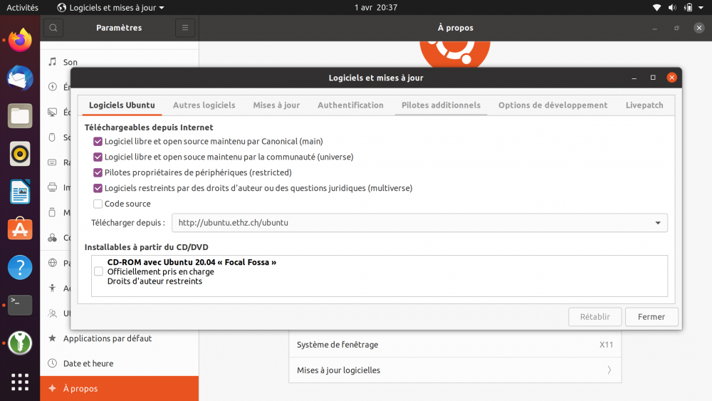Click the users icon in Paramètres sidebar
Image resolution: width=712 pixels, height=401 pixels.
[53, 313]
